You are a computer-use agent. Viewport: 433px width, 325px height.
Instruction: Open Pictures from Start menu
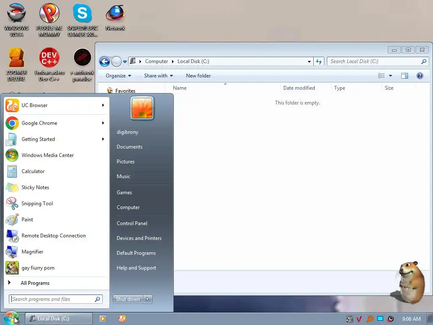click(x=126, y=162)
